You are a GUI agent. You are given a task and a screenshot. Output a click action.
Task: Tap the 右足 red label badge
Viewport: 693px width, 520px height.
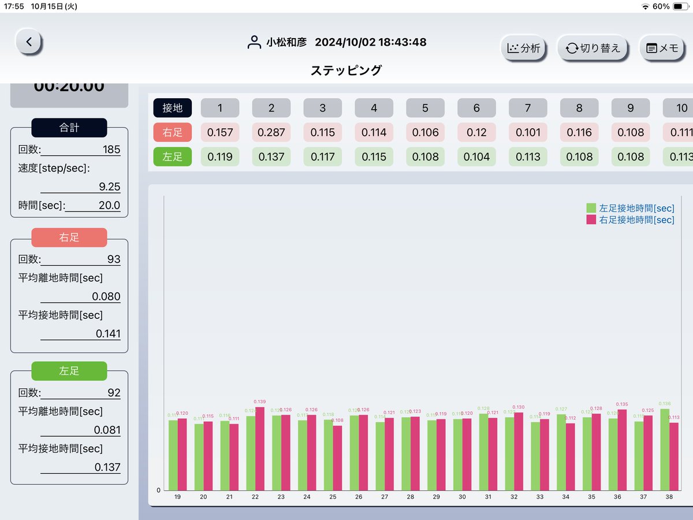pyautogui.click(x=172, y=132)
